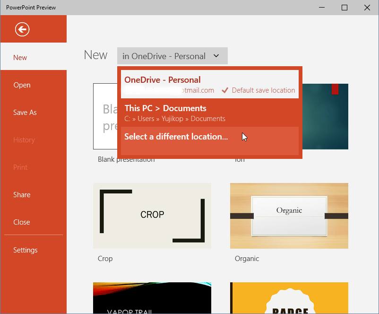Viewport: 379px width, 314px height.
Task: Select History in the sidebar
Action: click(34, 140)
